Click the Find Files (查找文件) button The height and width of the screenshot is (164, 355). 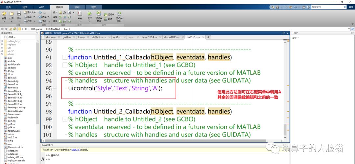tap(30, 12)
